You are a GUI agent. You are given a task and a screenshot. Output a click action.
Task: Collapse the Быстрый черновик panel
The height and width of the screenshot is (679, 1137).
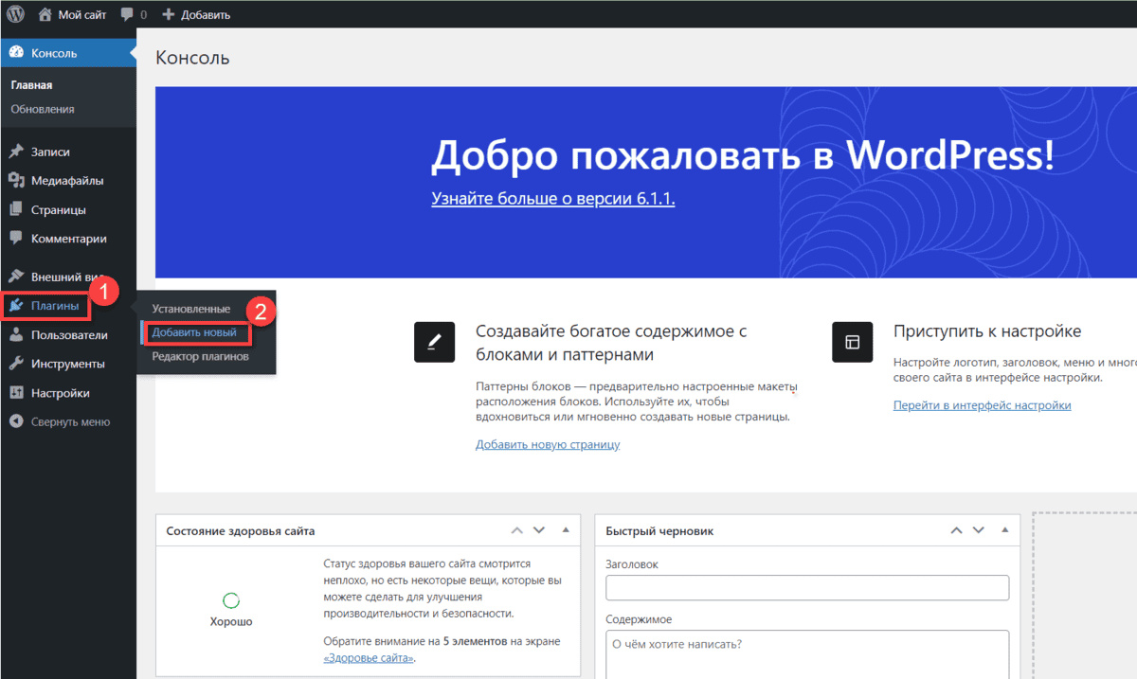(1005, 530)
